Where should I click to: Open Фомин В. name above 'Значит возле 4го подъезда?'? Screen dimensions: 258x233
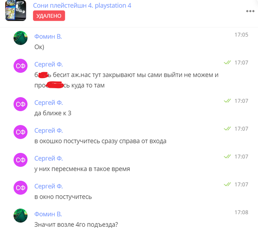click(x=48, y=214)
